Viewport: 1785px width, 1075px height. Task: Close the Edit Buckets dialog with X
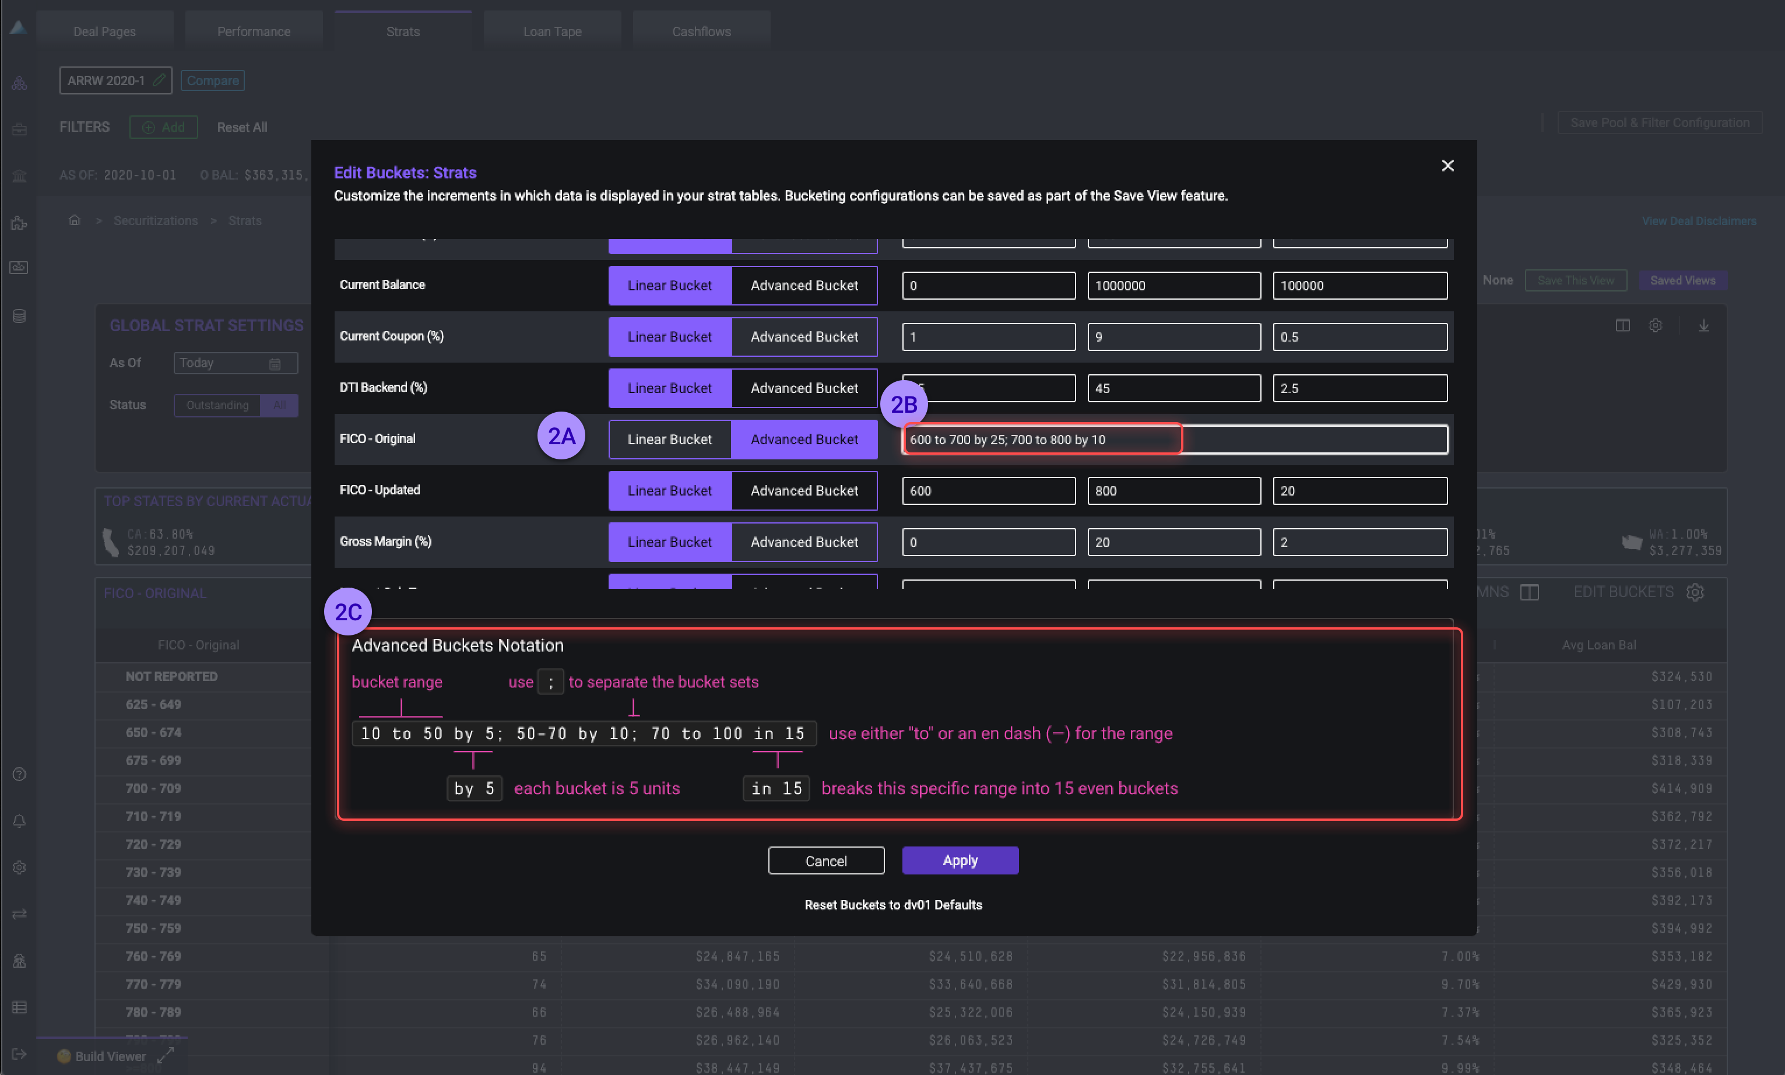click(x=1447, y=166)
